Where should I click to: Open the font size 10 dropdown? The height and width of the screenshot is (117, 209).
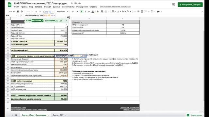[75, 12]
